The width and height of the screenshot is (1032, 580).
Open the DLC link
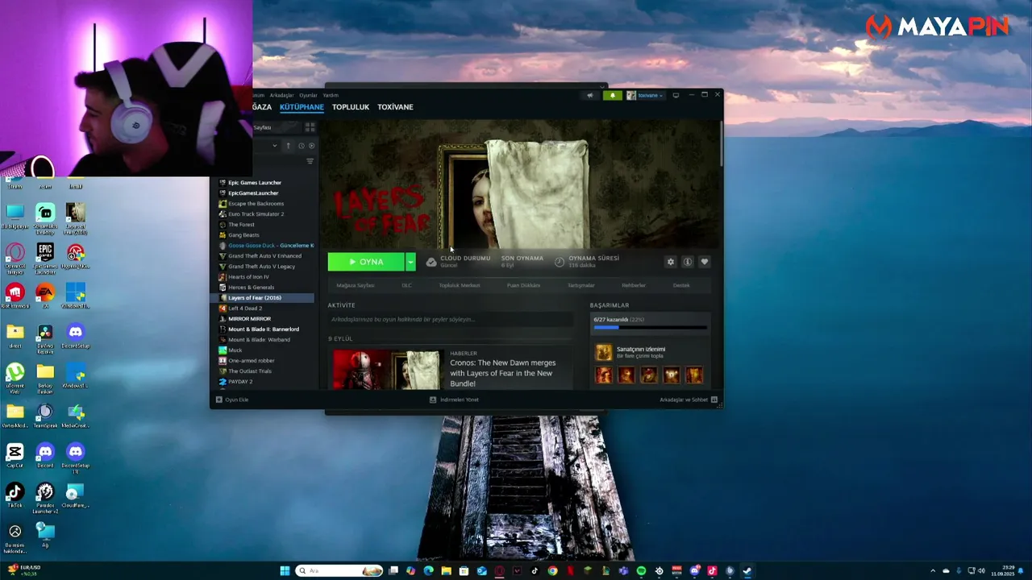[406, 285]
